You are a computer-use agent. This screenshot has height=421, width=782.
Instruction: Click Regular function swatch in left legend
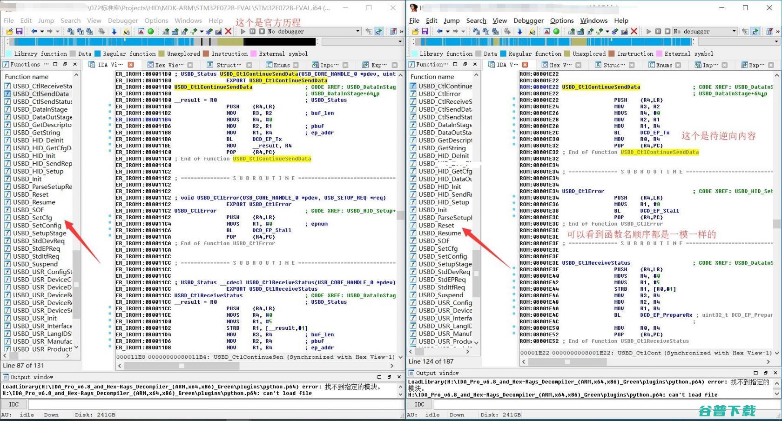click(x=97, y=53)
